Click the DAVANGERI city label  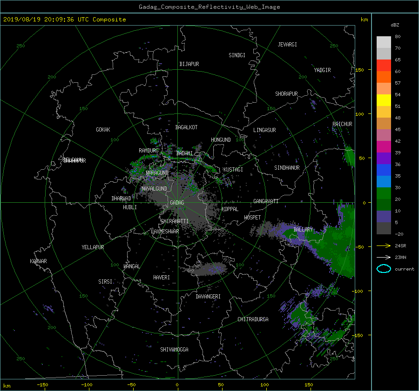tap(208, 297)
